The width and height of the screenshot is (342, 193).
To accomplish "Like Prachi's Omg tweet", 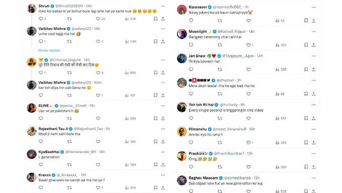I will pos(248,167).
